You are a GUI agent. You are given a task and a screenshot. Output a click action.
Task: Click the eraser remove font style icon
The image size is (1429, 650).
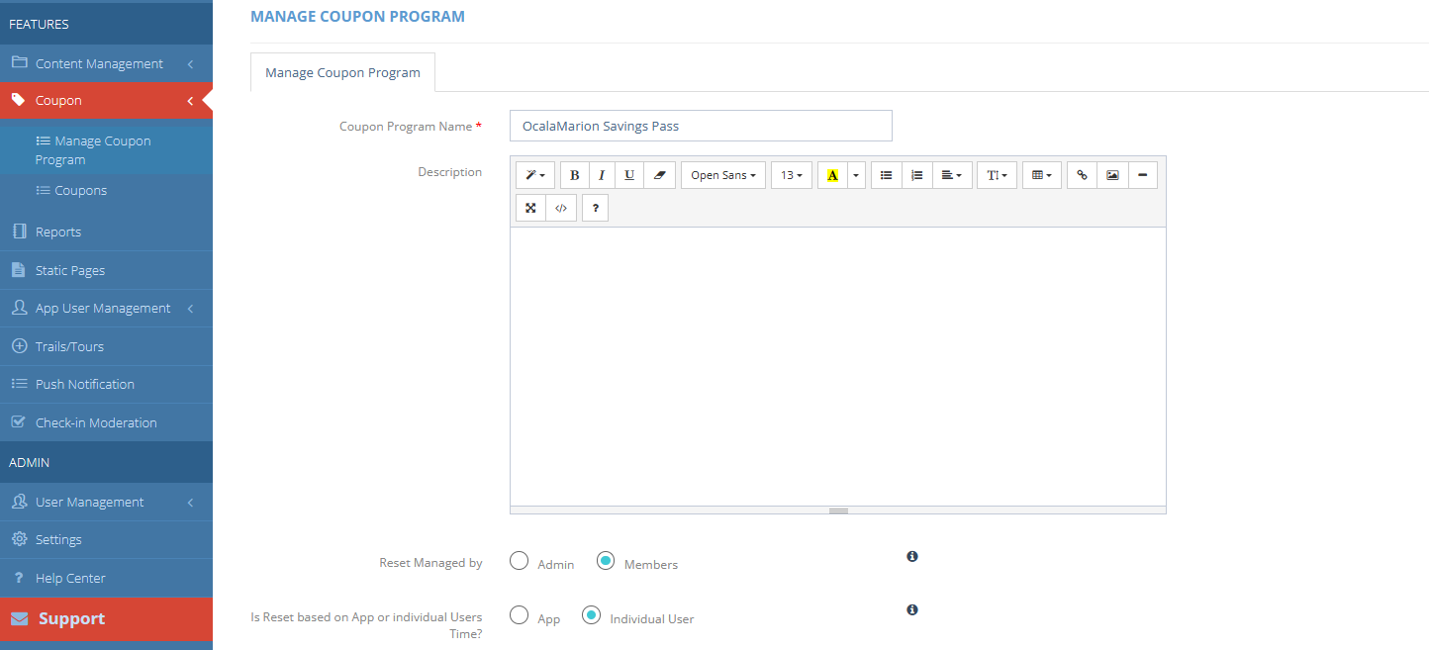(660, 175)
